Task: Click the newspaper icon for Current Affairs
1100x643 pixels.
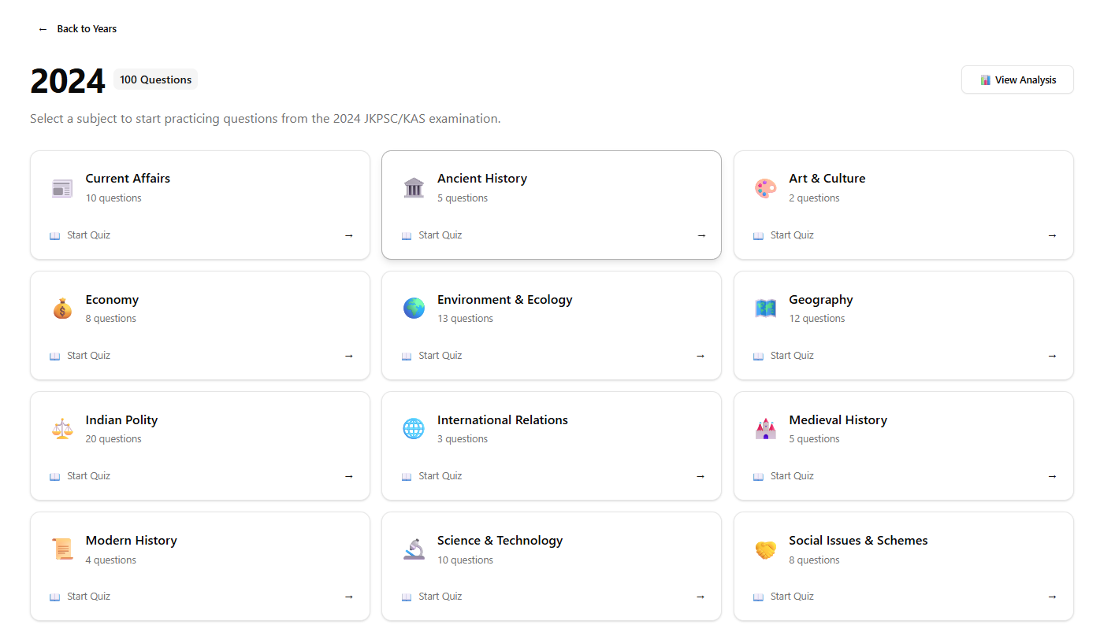Action: point(62,188)
